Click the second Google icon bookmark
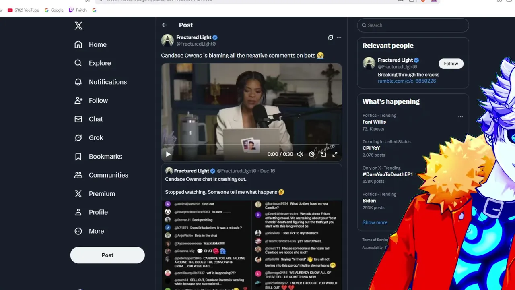 [94, 10]
